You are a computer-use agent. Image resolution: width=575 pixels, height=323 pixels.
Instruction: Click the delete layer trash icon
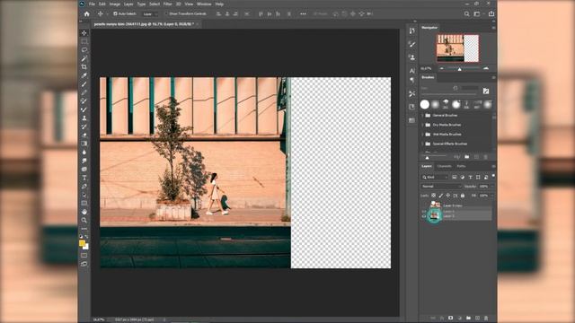click(x=486, y=318)
